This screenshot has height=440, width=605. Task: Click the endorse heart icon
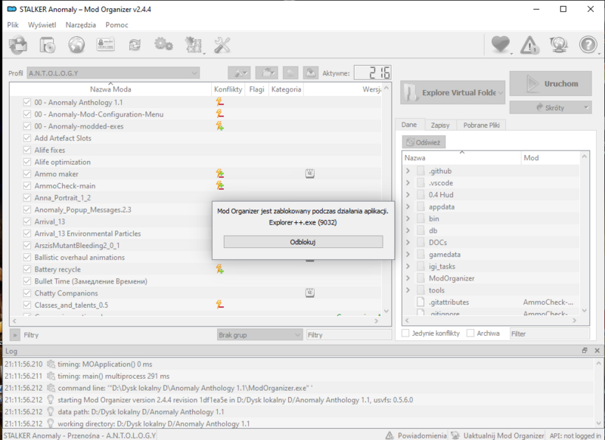point(500,45)
